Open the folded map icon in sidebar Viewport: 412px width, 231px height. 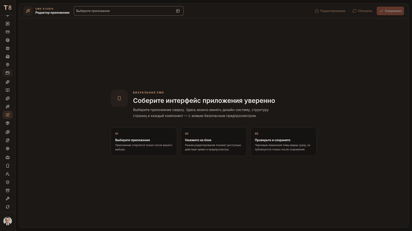coord(8,48)
